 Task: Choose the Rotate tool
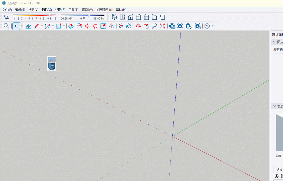(95, 26)
